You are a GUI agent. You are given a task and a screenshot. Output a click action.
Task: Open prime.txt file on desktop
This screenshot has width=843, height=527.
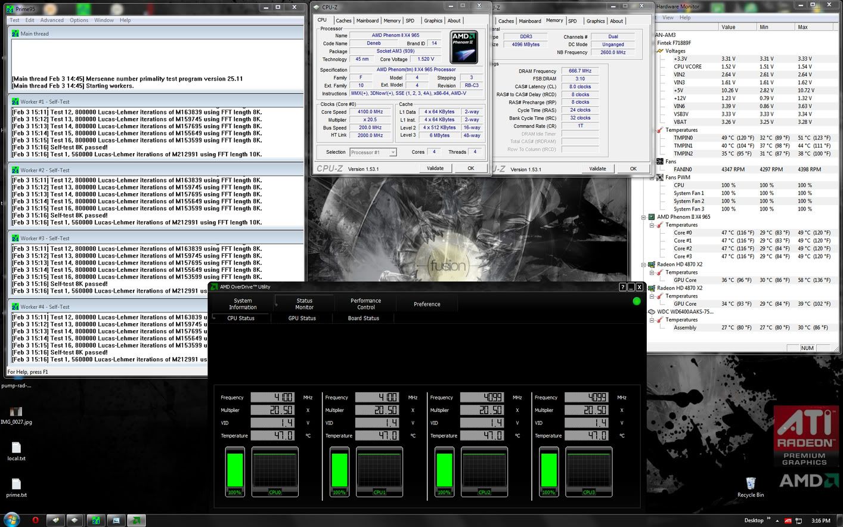click(x=16, y=485)
